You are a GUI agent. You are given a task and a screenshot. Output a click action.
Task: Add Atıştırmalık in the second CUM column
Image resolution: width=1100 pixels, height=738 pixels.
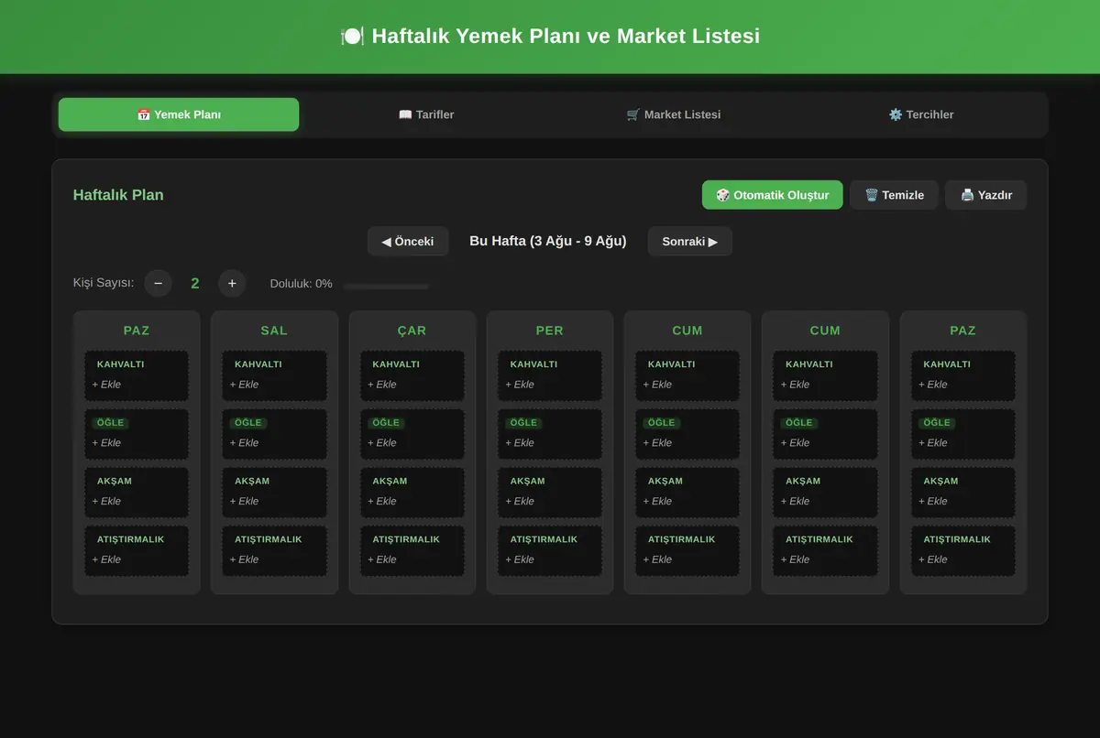pos(825,551)
